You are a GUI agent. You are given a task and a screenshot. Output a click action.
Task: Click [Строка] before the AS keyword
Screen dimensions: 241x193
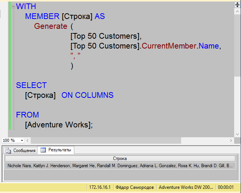click(77, 16)
